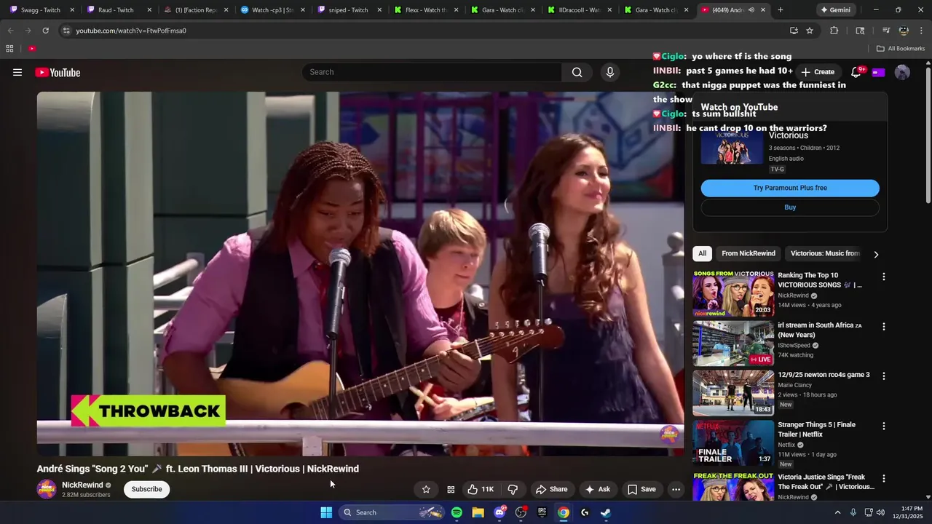Click the Ask button
This screenshot has height=524, width=932.
[597, 489]
